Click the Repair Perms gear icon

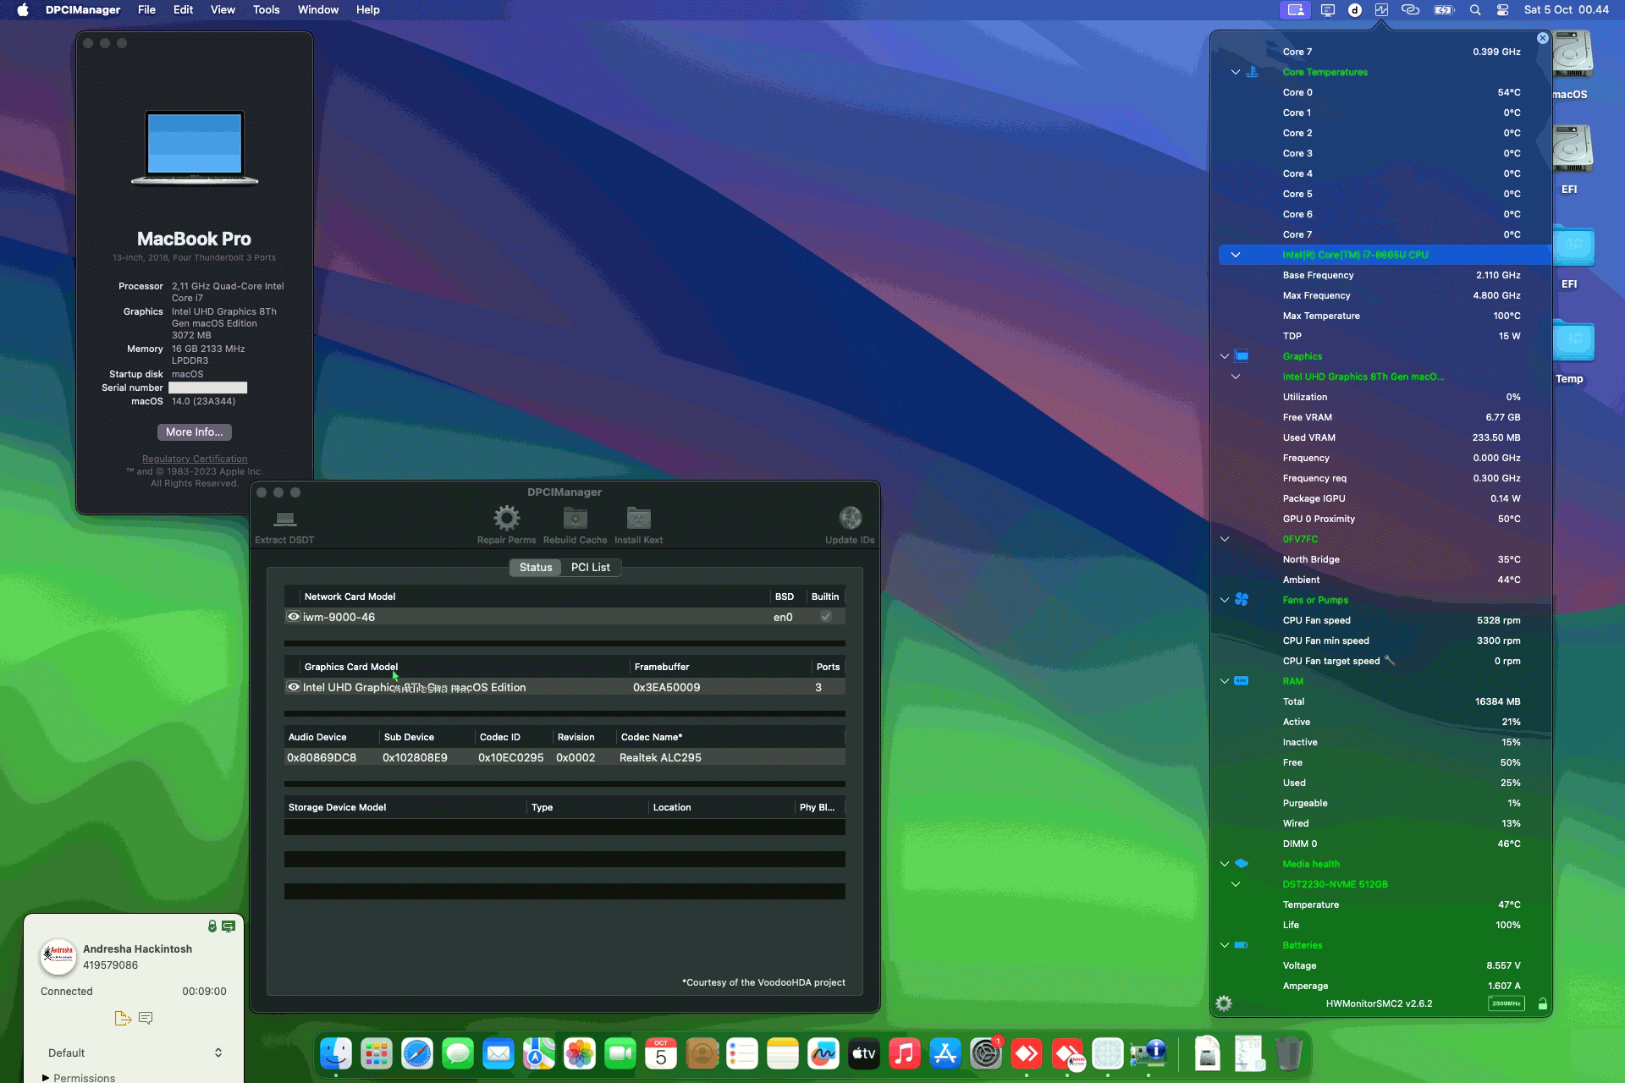coord(506,518)
